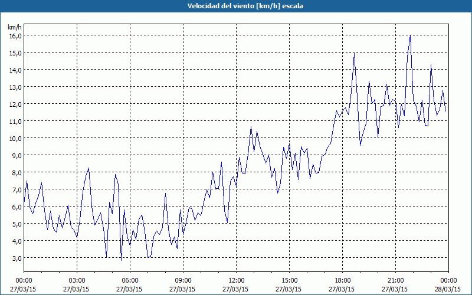This screenshot has height=295, width=472.
Task: Select the 27/03/15 date under 06:00
Action: [130, 289]
